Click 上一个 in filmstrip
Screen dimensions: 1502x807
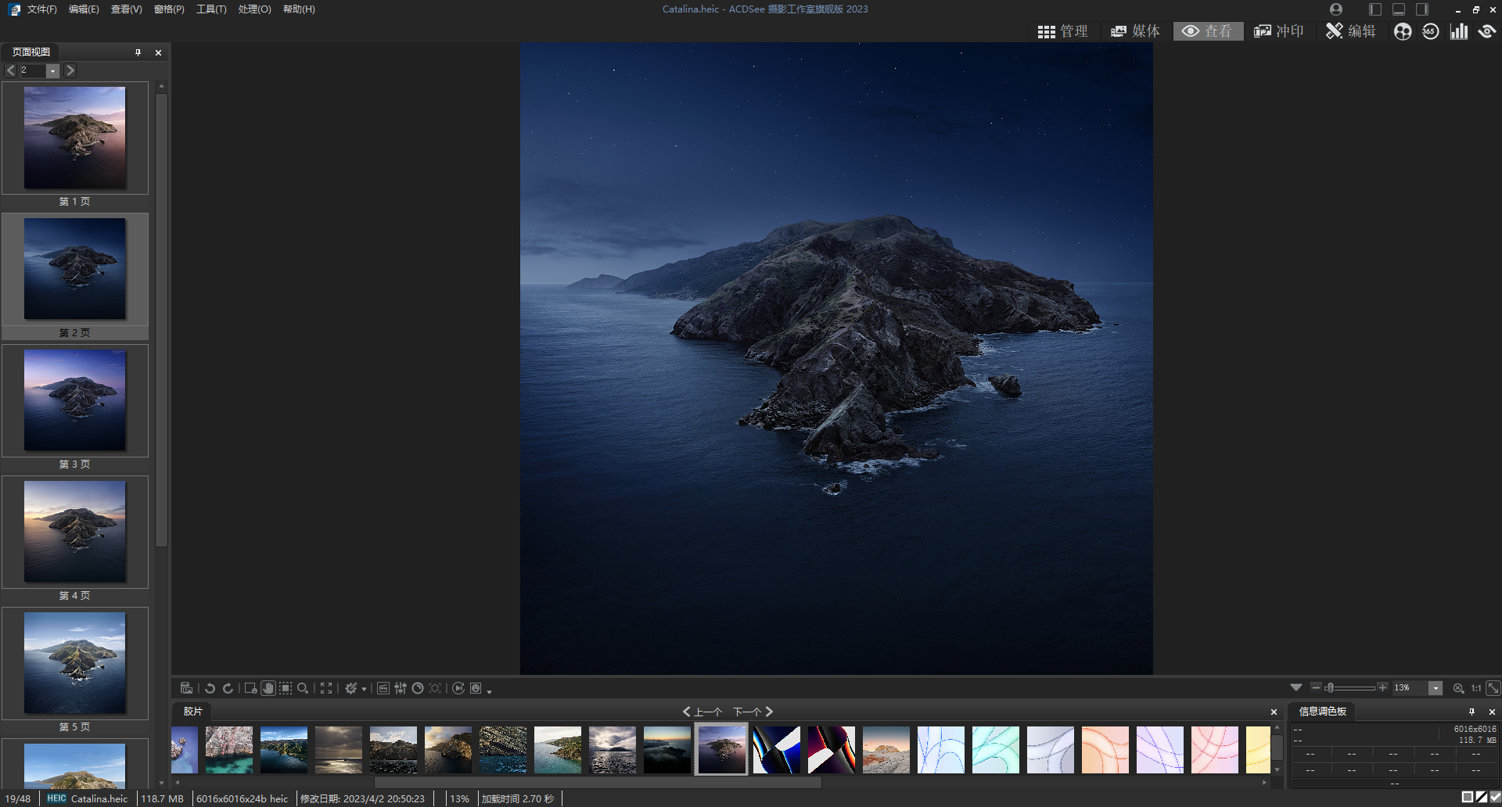click(702, 712)
